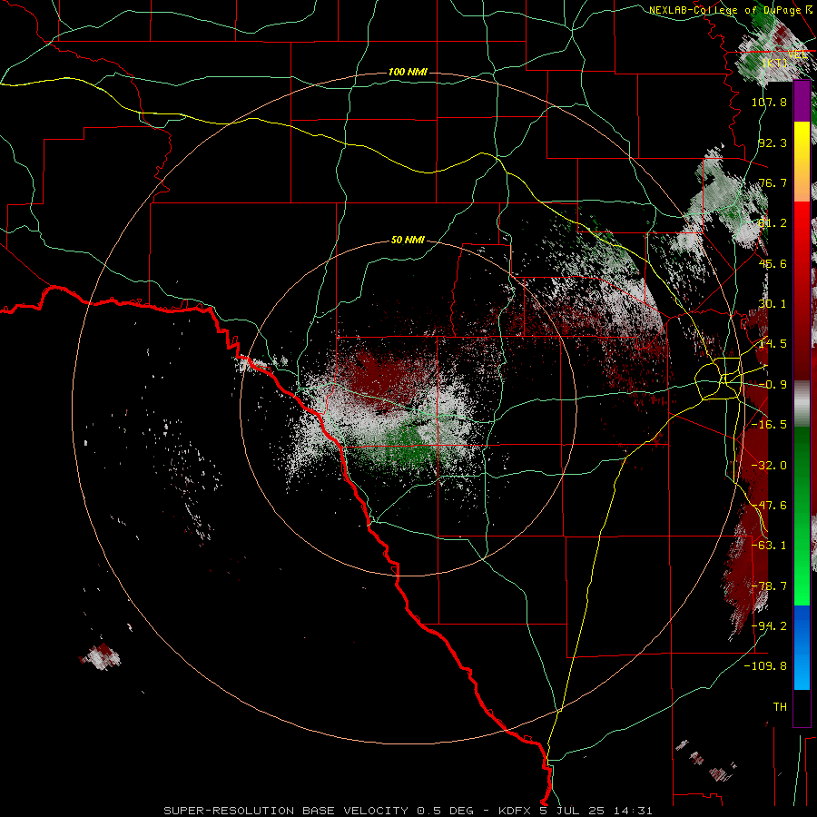This screenshot has width=817, height=817.
Task: Click the isolated echo blob in far southwest
Action: [x=100, y=656]
